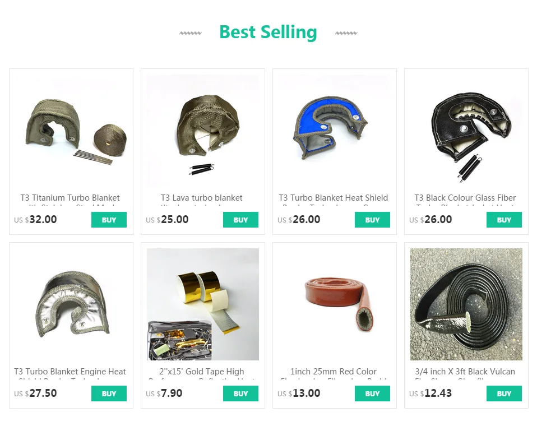Open the T3 Black Colour Glass Fiber image

466,131
